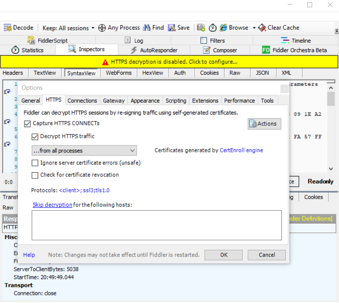Click OK to confirm options

pyautogui.click(x=224, y=255)
